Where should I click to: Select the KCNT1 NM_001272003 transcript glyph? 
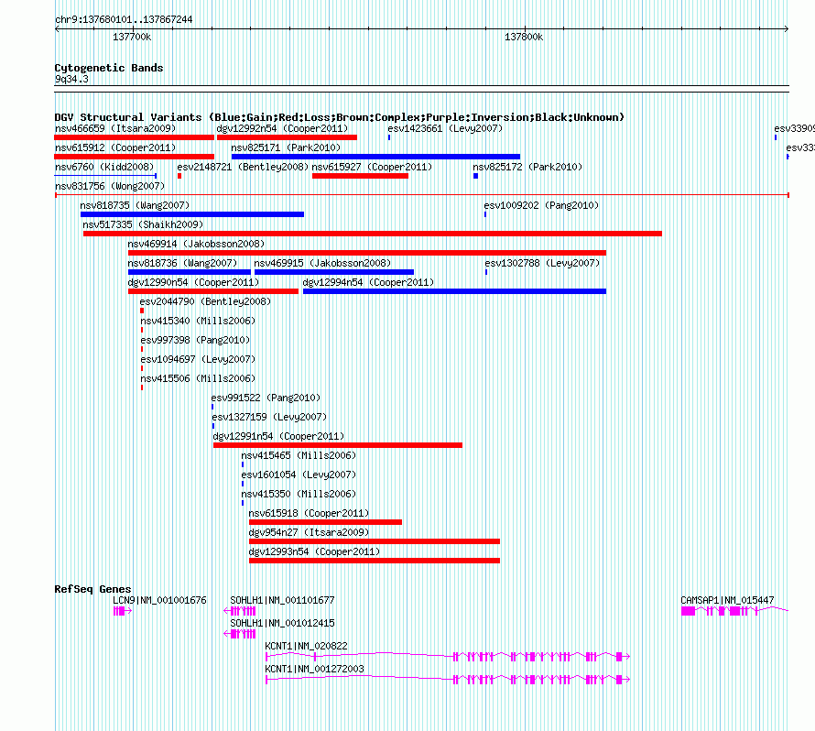tap(448, 679)
